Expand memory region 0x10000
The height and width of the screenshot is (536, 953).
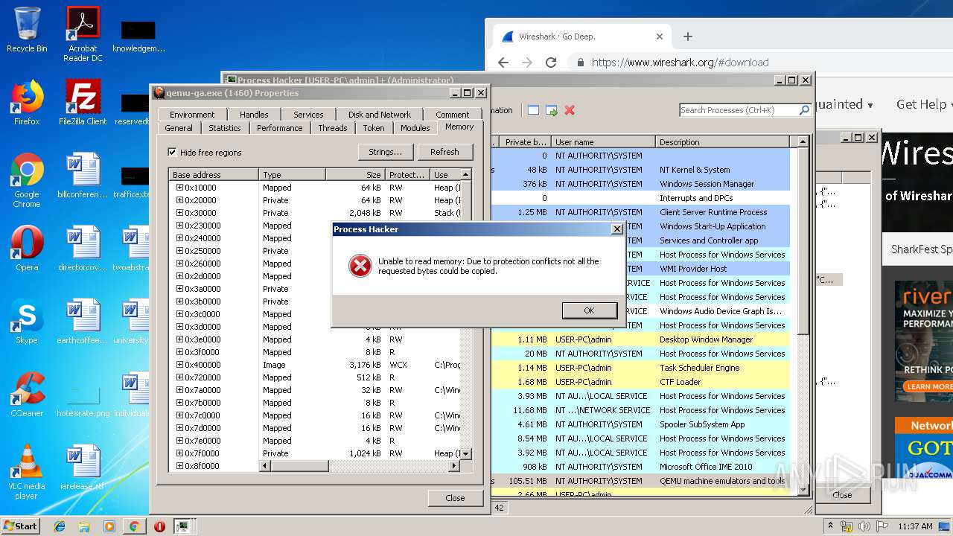(x=179, y=188)
